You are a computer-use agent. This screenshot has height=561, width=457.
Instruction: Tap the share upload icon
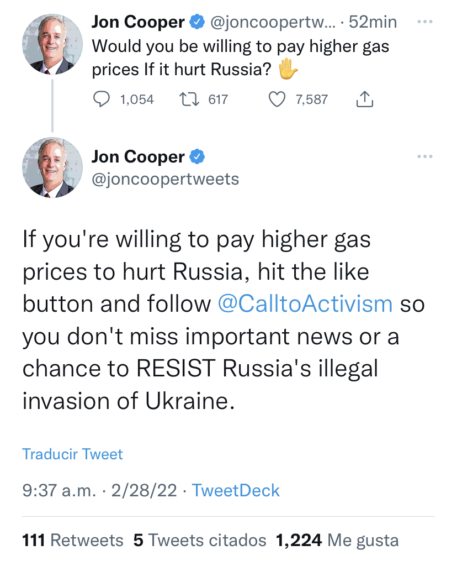coord(365,99)
